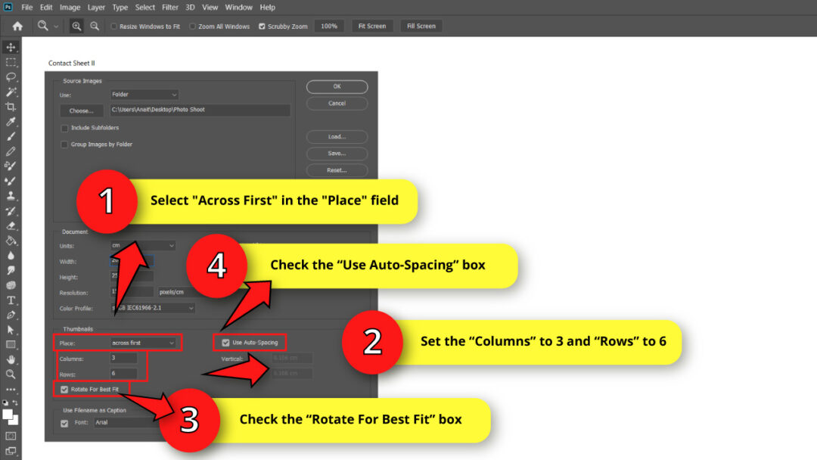Select the Move tool

pos(11,46)
